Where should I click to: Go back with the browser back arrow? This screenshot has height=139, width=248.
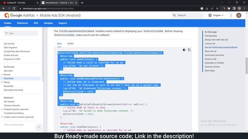pos(3,8)
